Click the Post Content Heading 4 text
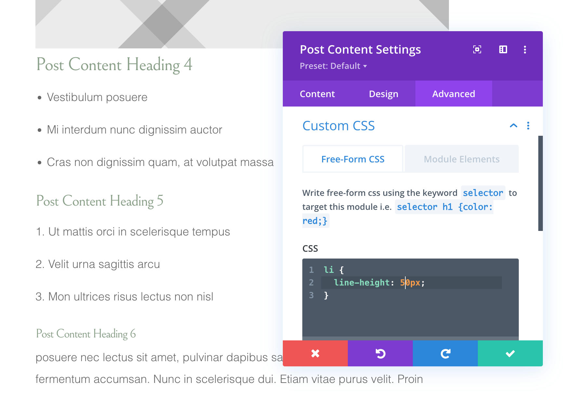563x393 pixels. 114,64
